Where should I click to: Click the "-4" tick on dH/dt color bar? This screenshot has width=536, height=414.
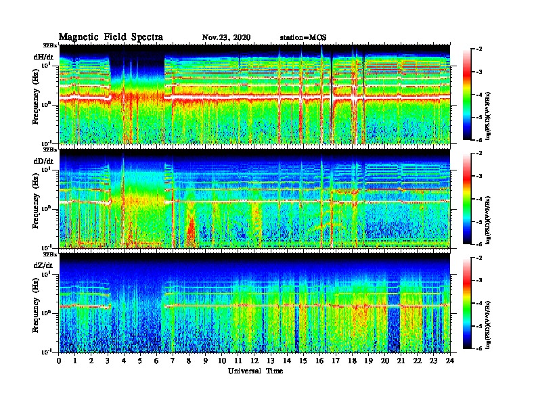tap(480, 95)
